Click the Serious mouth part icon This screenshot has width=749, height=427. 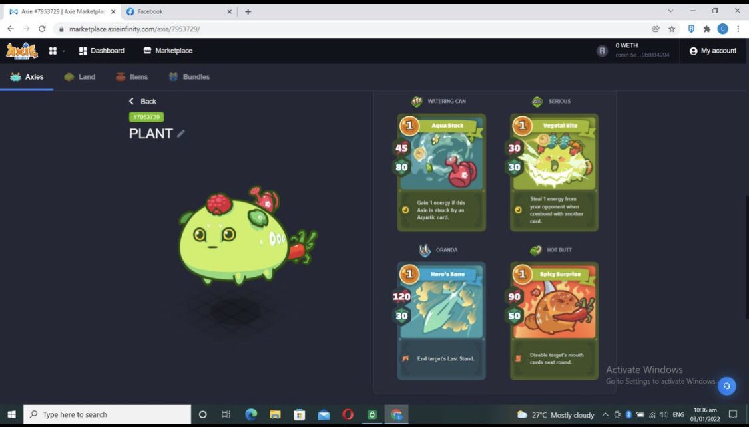point(537,101)
